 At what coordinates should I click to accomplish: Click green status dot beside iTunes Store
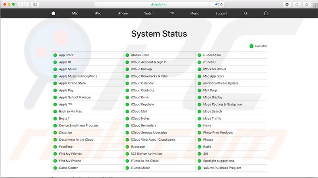click(x=199, y=55)
